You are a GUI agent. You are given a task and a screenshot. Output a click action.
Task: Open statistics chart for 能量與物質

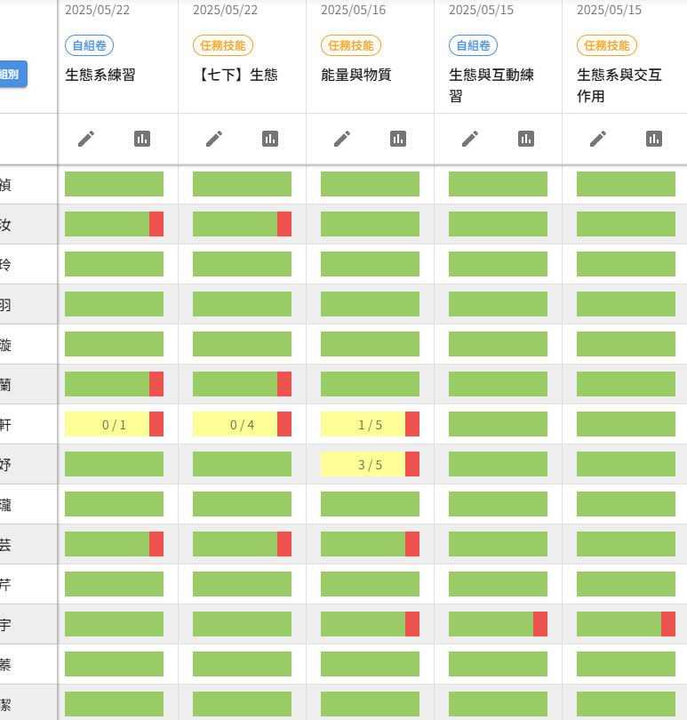click(398, 139)
